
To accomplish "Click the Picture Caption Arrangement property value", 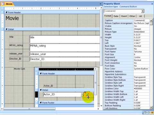I will point(141,23).
